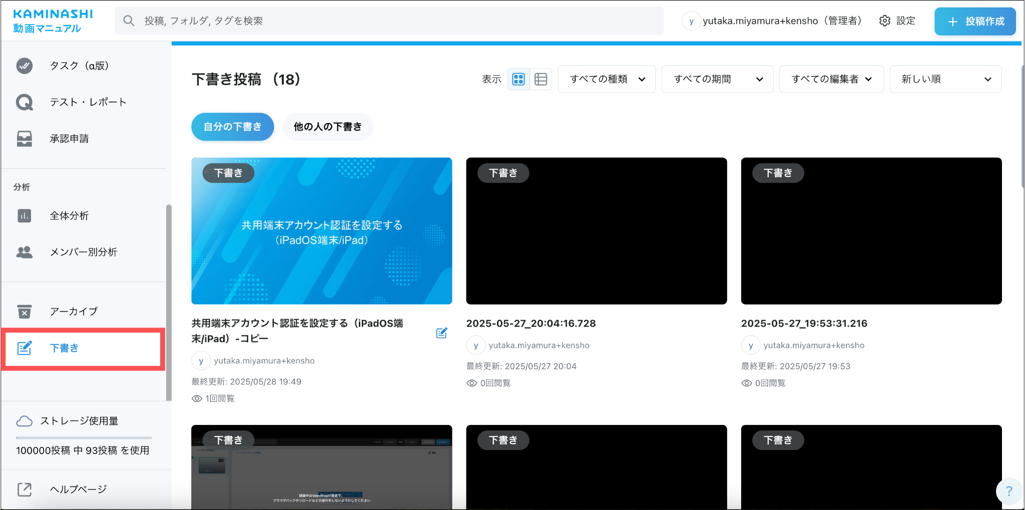Viewport: 1025px width, 510px height.
Task: Click the search input field
Action: point(389,20)
